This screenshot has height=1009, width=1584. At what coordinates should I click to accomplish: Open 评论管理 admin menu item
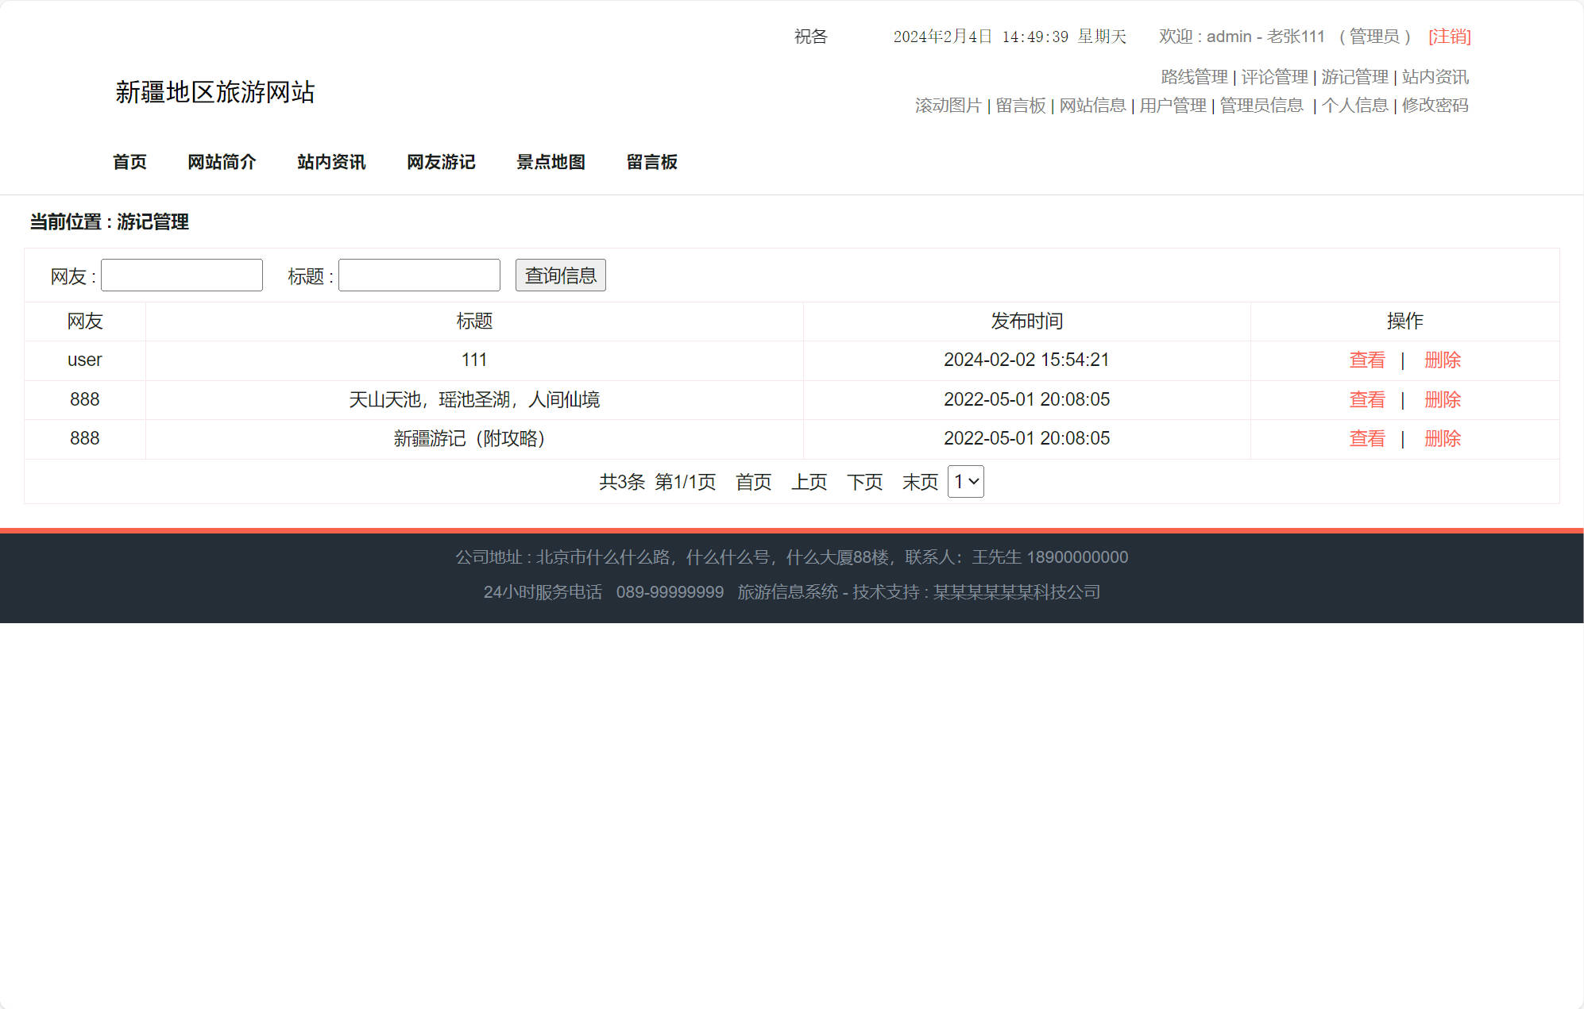click(x=1274, y=77)
